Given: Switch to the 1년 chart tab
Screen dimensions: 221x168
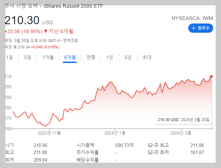Looking at the screenshot, I should click(x=110, y=57).
